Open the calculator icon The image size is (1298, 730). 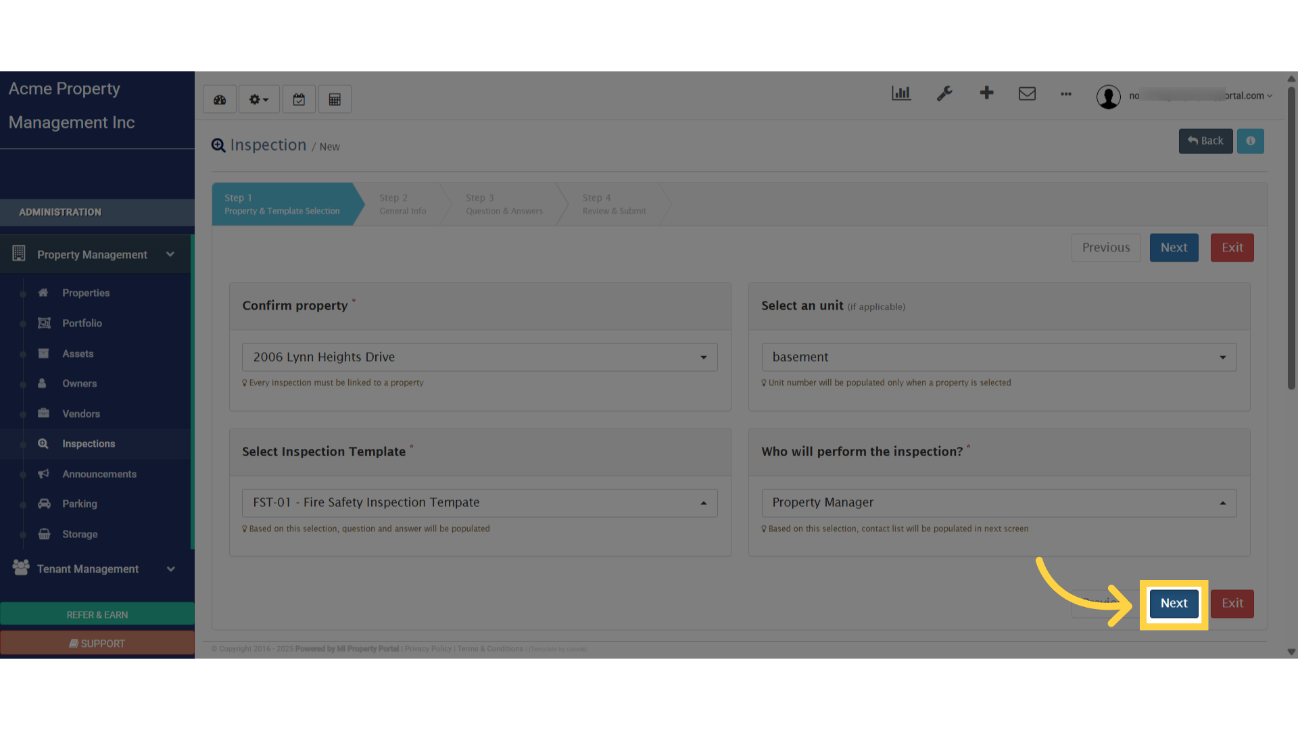335,99
